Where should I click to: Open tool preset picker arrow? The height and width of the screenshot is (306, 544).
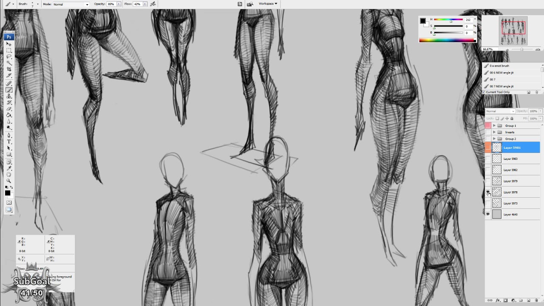pyautogui.click(x=13, y=4)
